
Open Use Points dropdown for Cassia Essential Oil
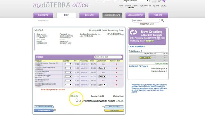pos(102,85)
